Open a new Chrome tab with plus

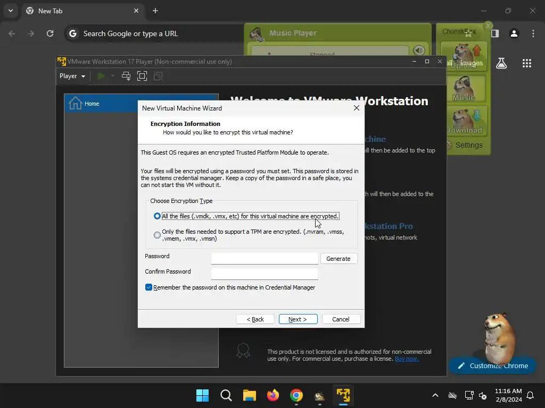click(155, 11)
